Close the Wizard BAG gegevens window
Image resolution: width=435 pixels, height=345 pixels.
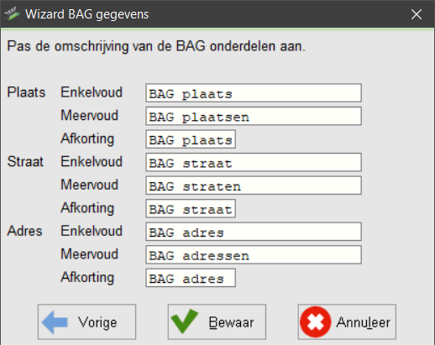coord(417,14)
